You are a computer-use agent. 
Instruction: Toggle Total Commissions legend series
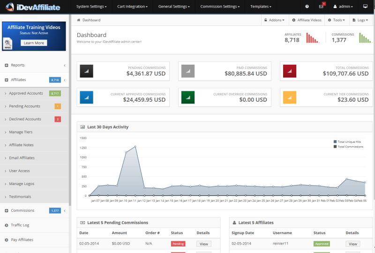348,147
